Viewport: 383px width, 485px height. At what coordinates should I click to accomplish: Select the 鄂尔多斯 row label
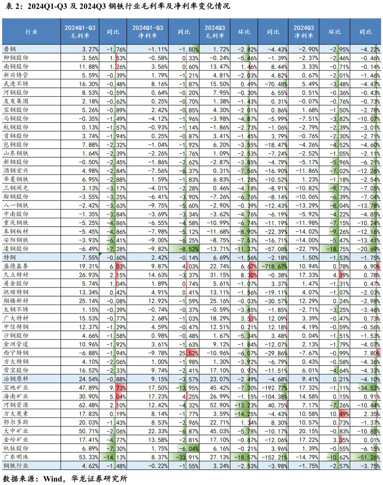tap(16, 422)
